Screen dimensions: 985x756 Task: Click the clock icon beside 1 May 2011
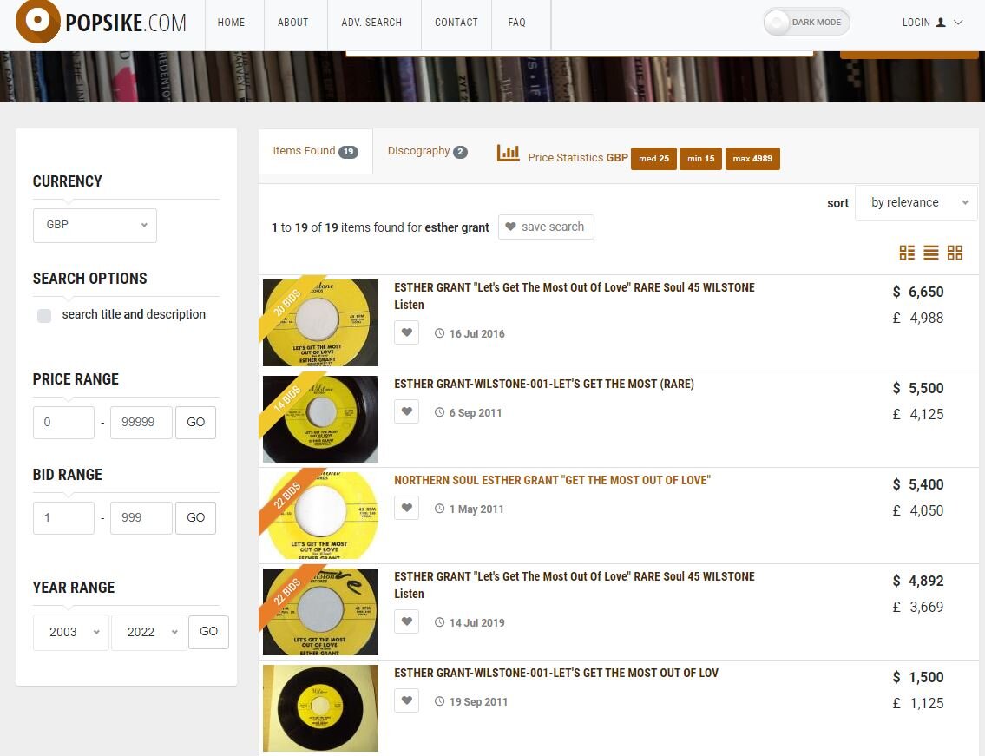point(440,509)
